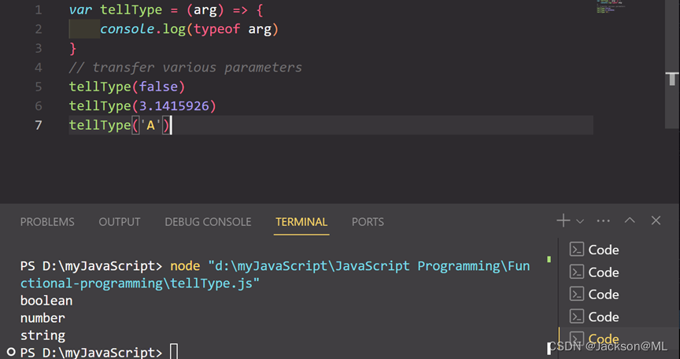Click the terminal prompt input cursor
Image resolution: width=680 pixels, height=359 pixels.
(x=174, y=352)
